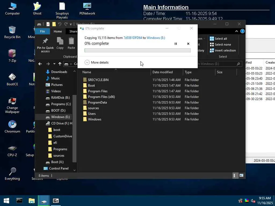Launch CPU-Z from the desktop
The image size is (275, 206).
pos(12,151)
